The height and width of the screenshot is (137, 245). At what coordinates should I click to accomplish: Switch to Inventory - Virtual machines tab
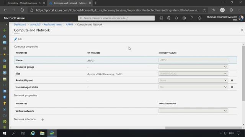(x=24, y=3)
